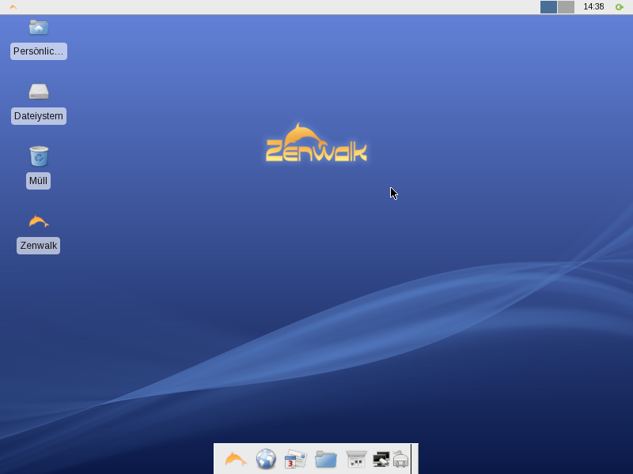The height and width of the screenshot is (474, 633).
Task: Open the mail and calendar application
Action: (294, 458)
